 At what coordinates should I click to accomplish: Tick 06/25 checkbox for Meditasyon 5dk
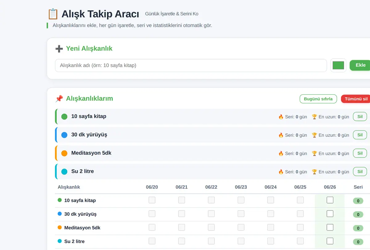point(300,227)
